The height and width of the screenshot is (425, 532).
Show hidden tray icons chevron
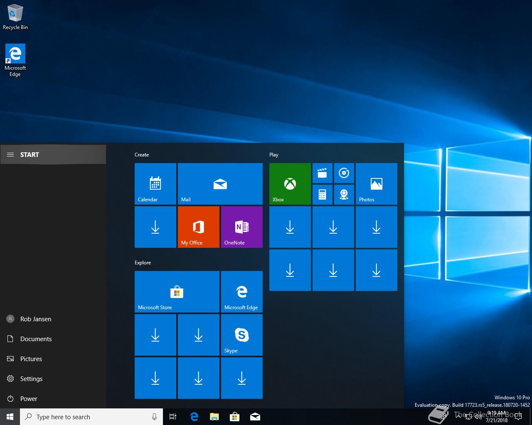tap(458, 417)
